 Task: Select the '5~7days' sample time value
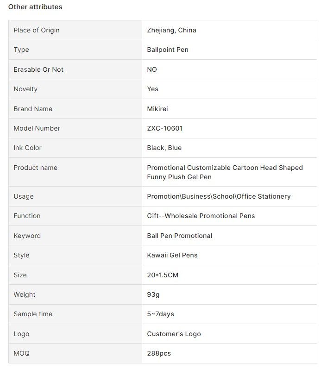[x=161, y=314]
